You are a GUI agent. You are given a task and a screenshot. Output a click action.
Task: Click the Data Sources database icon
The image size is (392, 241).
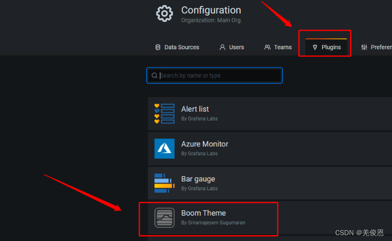click(x=158, y=47)
